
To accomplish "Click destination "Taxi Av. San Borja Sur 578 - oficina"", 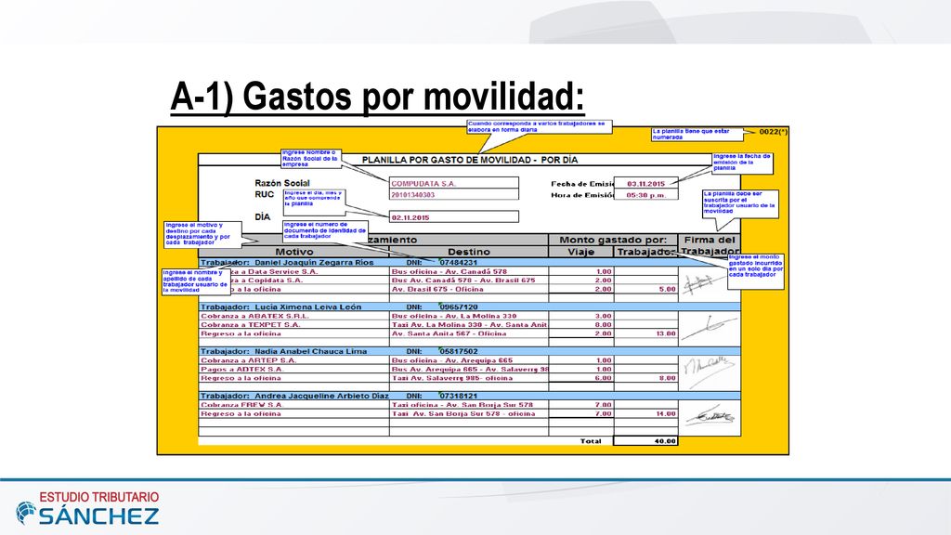I will 463,413.
